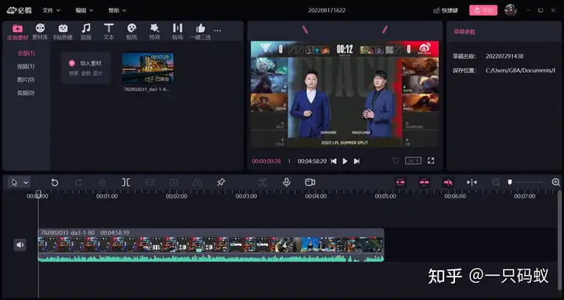This screenshot has width=564, height=300.
Task: Toggle the first pink snapping button
Action: tap(400, 183)
